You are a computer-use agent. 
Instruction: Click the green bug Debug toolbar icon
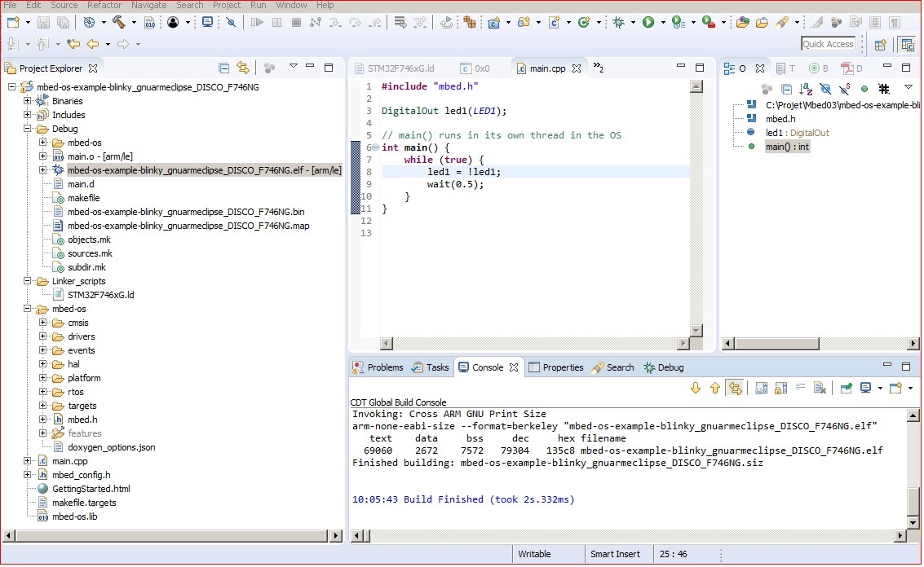[619, 22]
